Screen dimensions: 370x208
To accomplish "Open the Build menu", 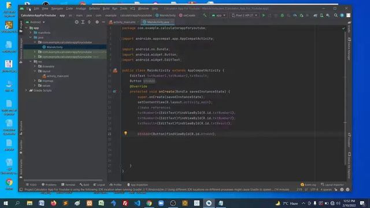I will click(x=106, y=9).
